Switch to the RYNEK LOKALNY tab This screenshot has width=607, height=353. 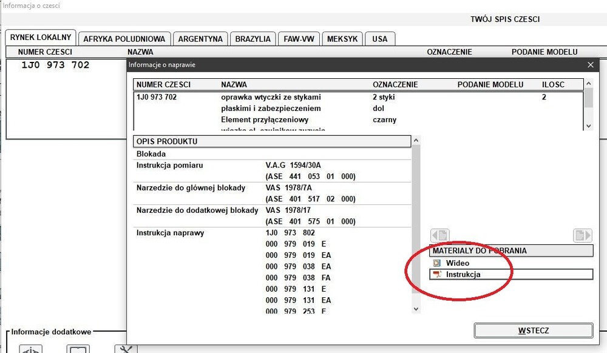41,38
